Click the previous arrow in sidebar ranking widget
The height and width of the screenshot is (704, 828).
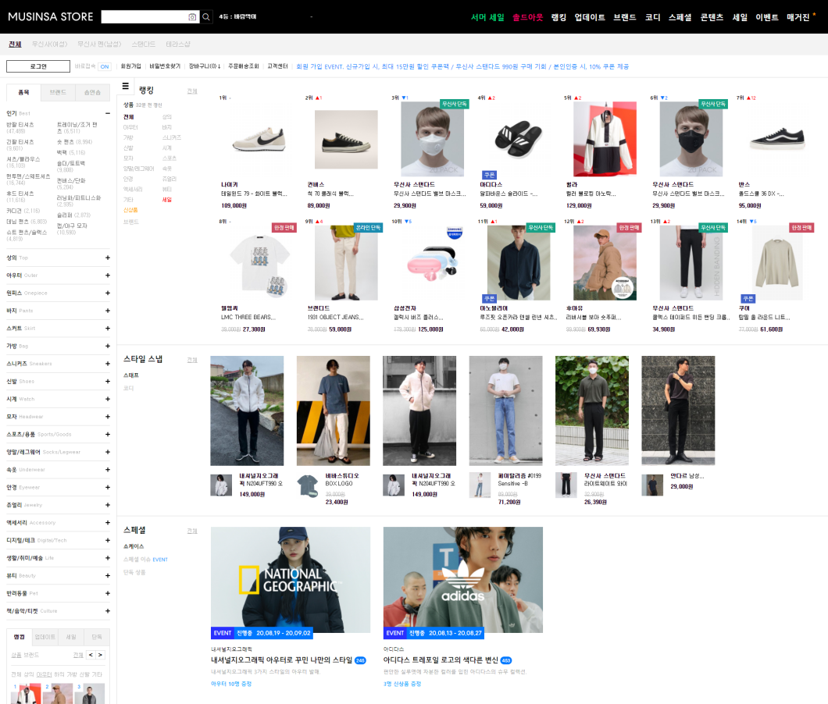(91, 655)
